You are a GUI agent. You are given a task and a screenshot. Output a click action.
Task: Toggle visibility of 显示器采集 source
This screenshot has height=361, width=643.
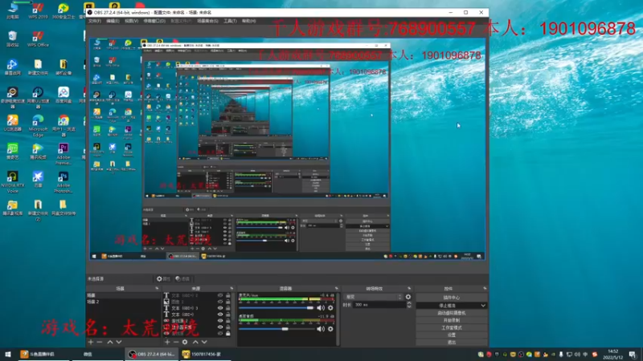click(x=220, y=327)
